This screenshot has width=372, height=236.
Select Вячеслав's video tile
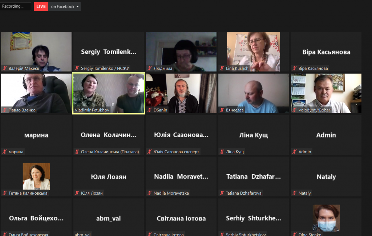254,93
